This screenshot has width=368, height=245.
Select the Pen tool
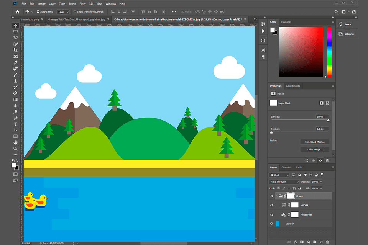[x=15, y=118]
